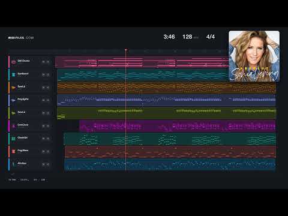
Task: Click the magenta choir track icon
Action: click(x=14, y=126)
